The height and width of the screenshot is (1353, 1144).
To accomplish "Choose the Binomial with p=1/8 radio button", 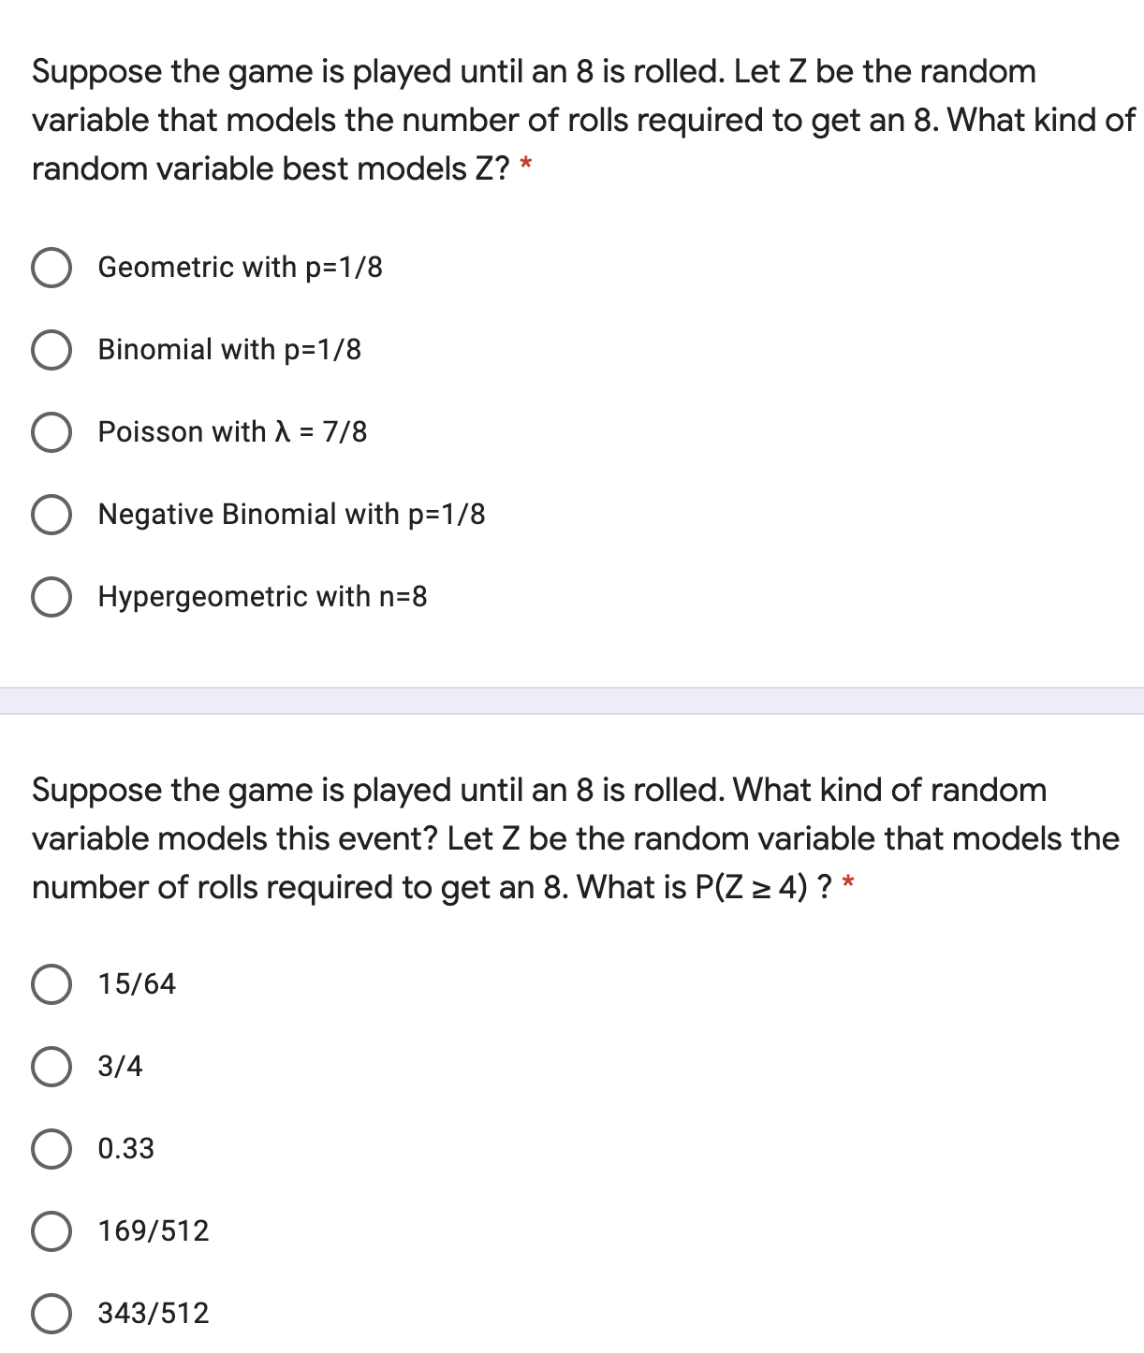I will pyautogui.click(x=51, y=350).
